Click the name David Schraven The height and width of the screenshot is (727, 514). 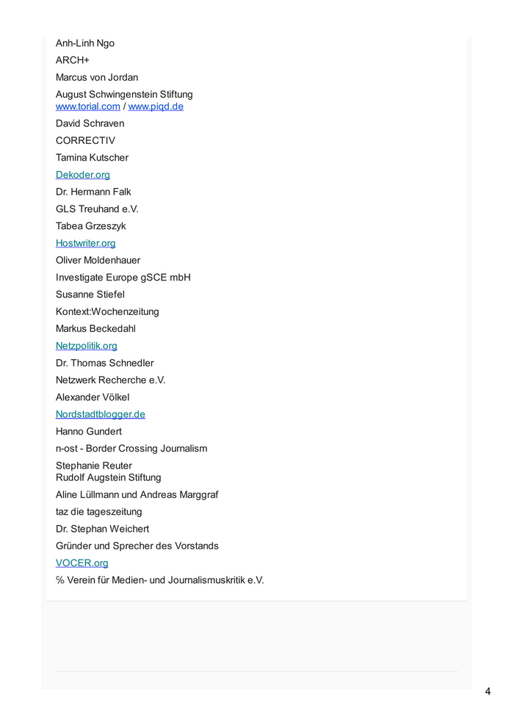pyautogui.click(x=90, y=123)
